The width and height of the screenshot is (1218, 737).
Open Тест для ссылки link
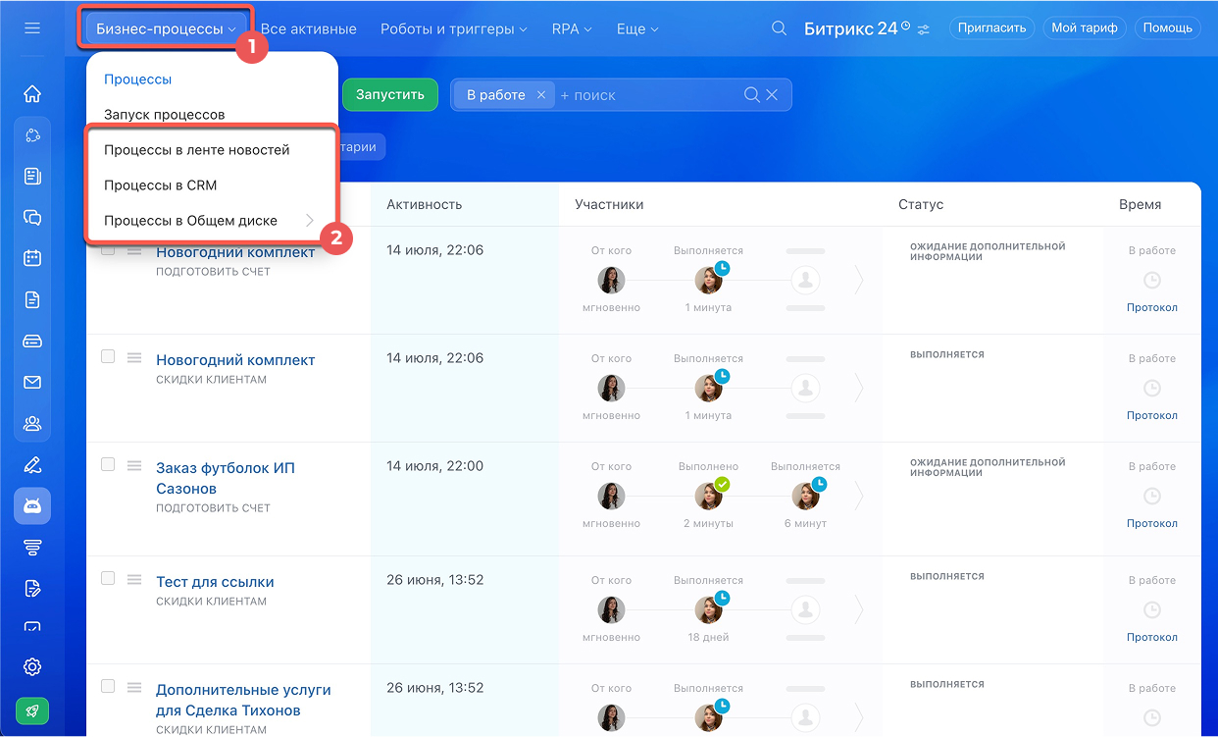point(215,582)
